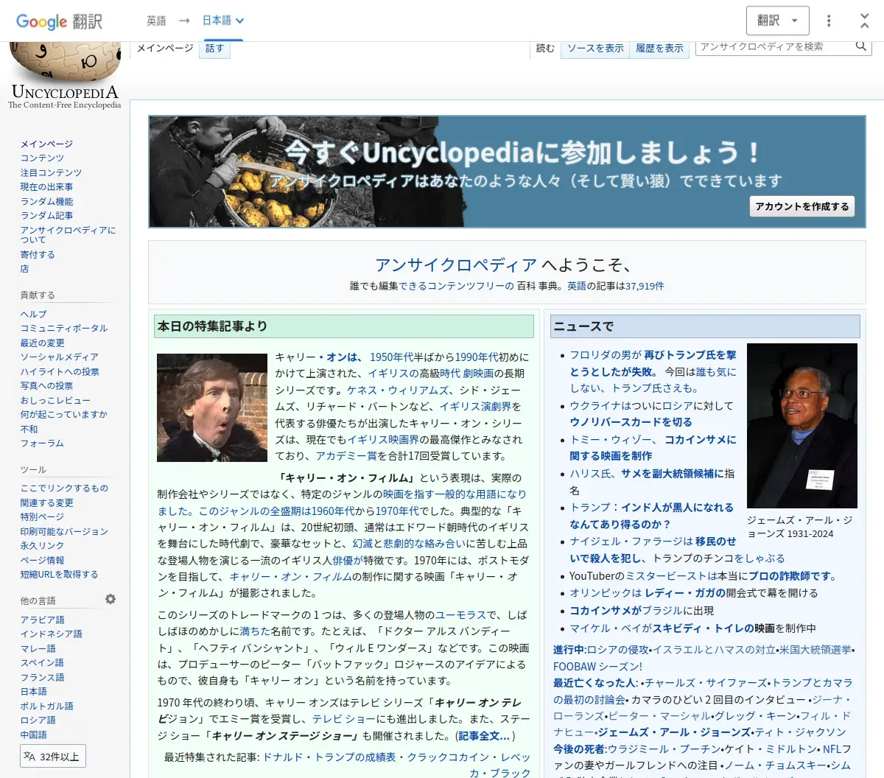Image resolution: width=884 pixels, height=778 pixels.
Task: Open the 37,919件 article count link
Action: (x=645, y=286)
